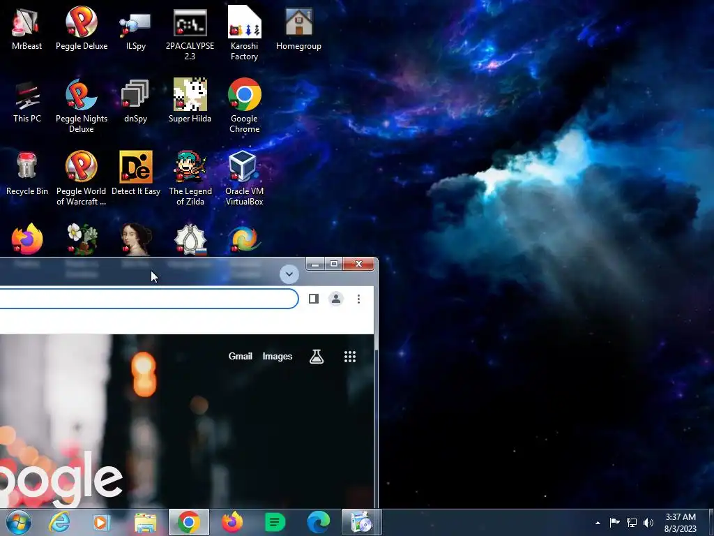Open the software installer disc taskbar icon
Image resolution: width=714 pixels, height=536 pixels.
[x=362, y=522]
